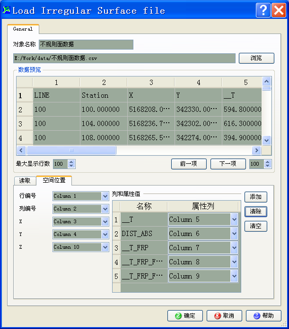289x329 pixels.
Task: Open the 读取 tab
Action: coord(25,180)
